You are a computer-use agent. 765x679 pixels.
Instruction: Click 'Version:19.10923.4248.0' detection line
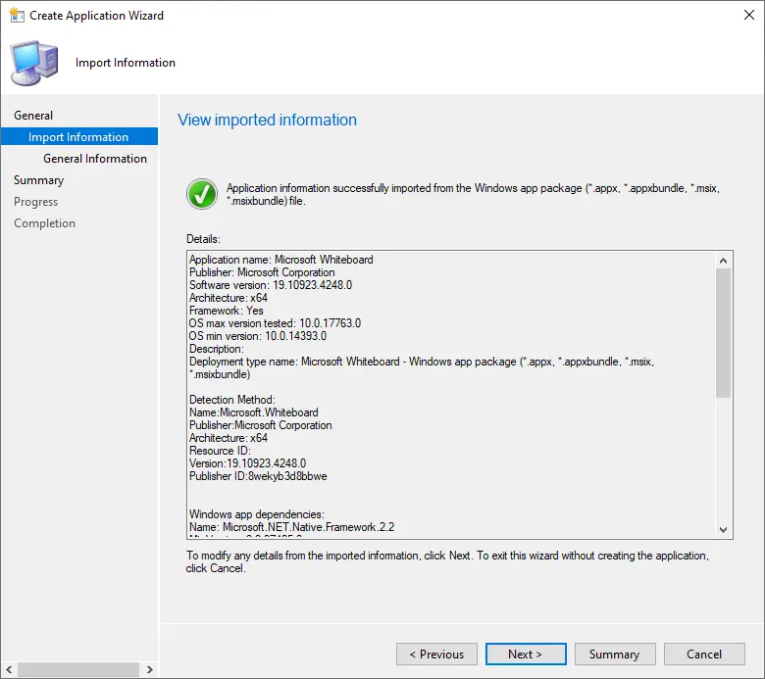[x=248, y=463]
